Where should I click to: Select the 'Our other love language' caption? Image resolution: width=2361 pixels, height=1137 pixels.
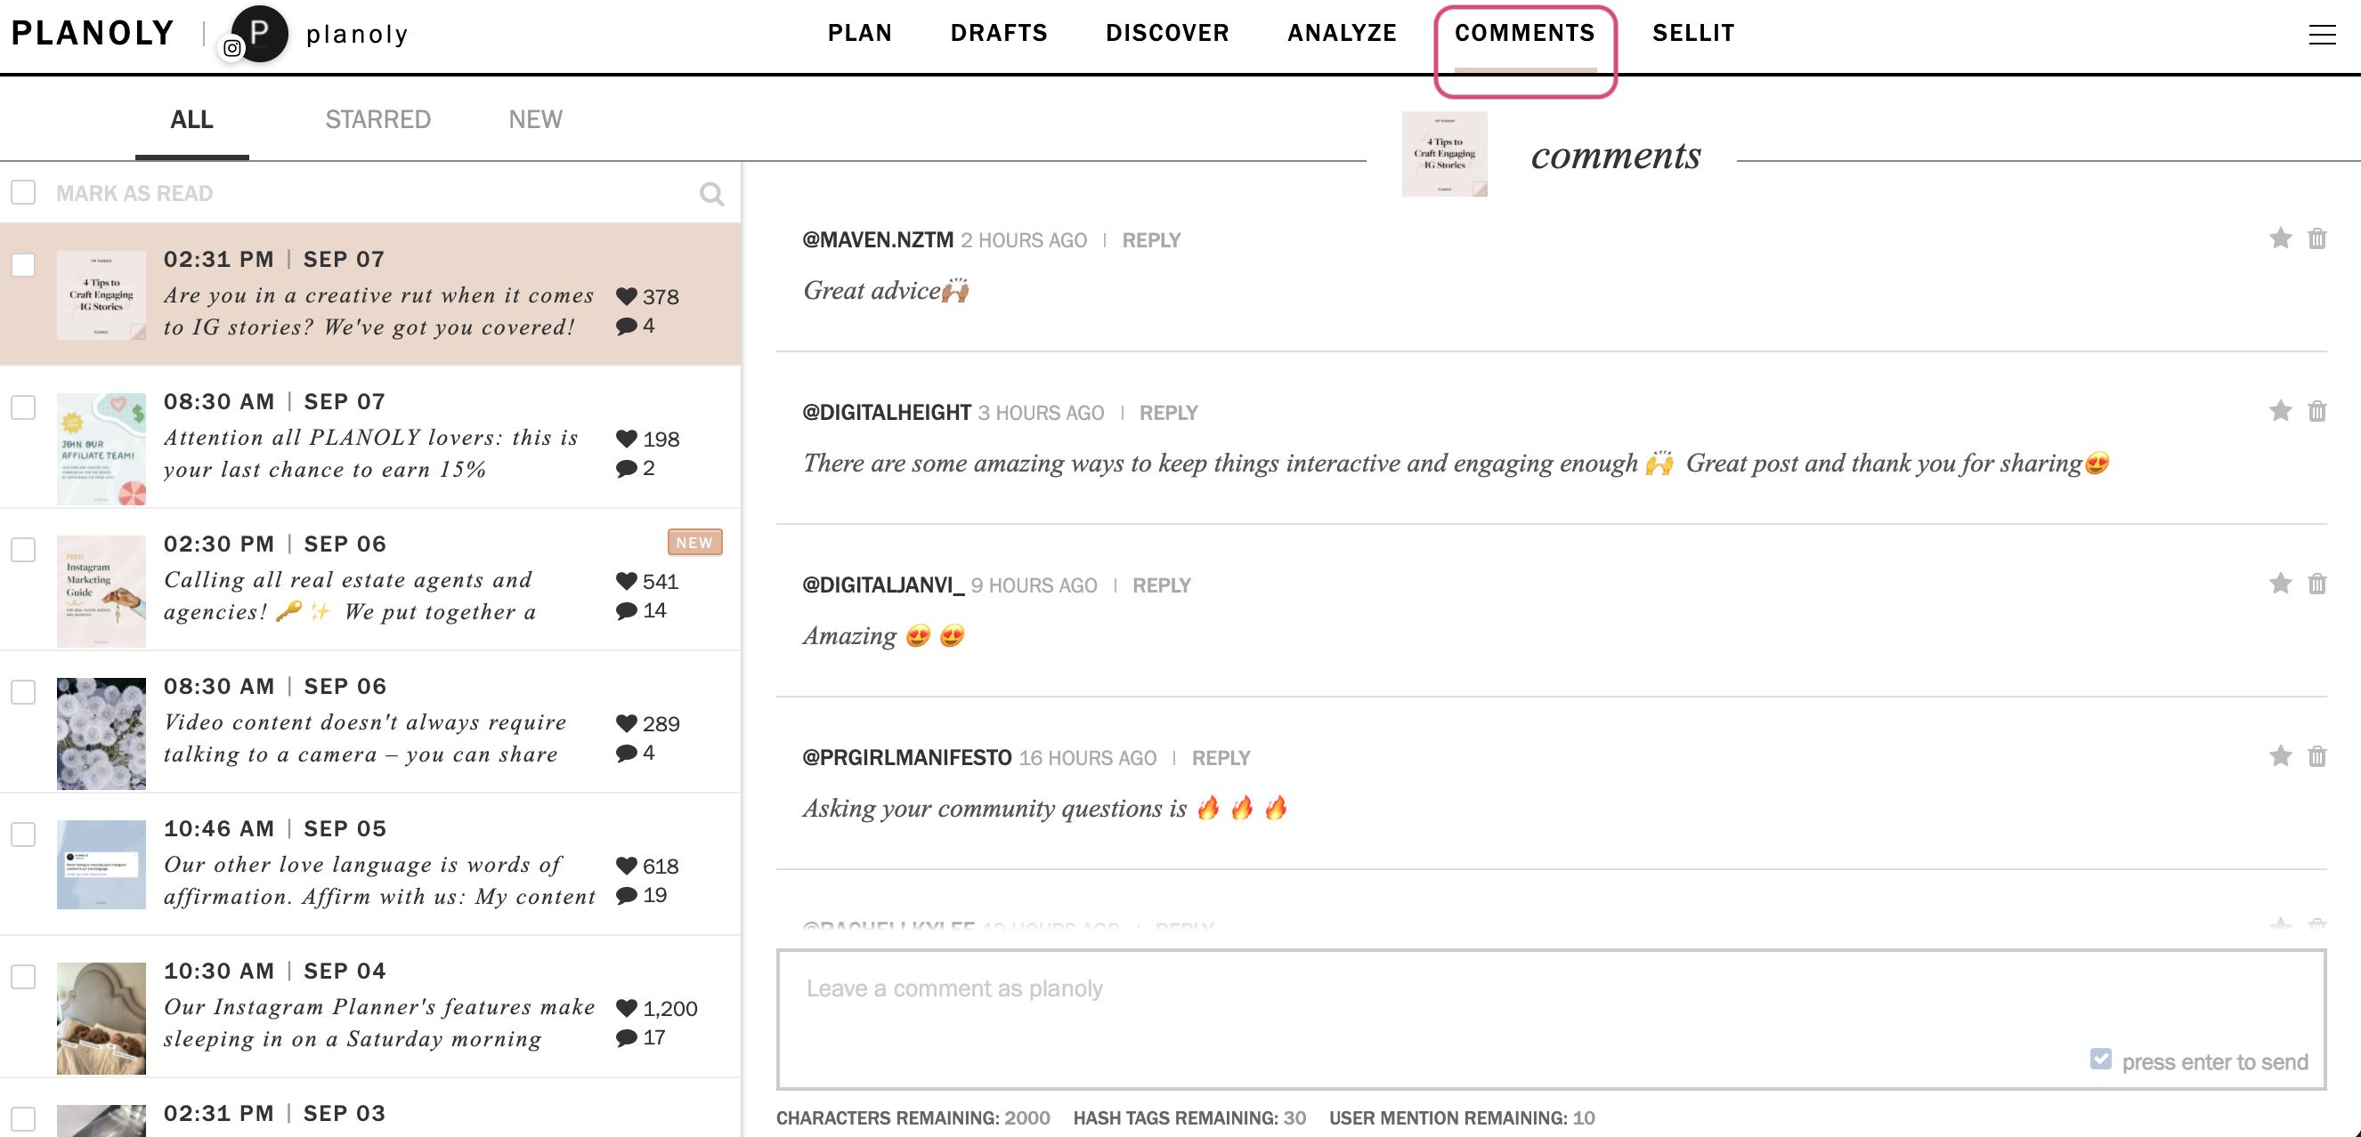pyautogui.click(x=379, y=881)
